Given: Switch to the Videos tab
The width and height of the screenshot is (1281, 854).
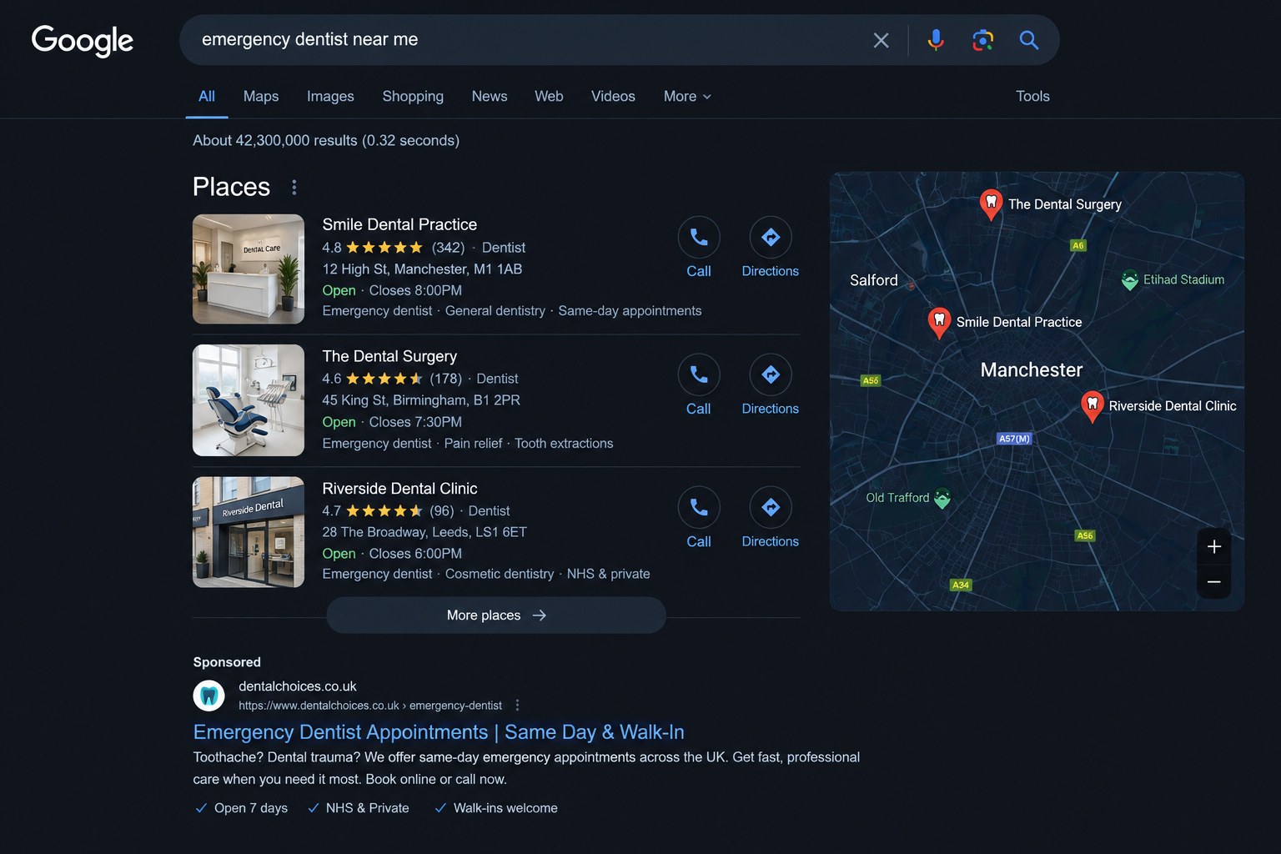Looking at the screenshot, I should point(613,97).
